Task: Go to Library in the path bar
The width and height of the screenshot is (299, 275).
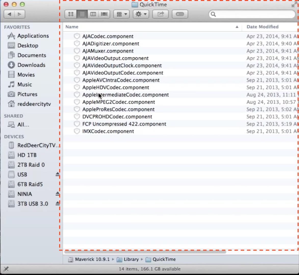Action: pyautogui.click(x=128, y=259)
